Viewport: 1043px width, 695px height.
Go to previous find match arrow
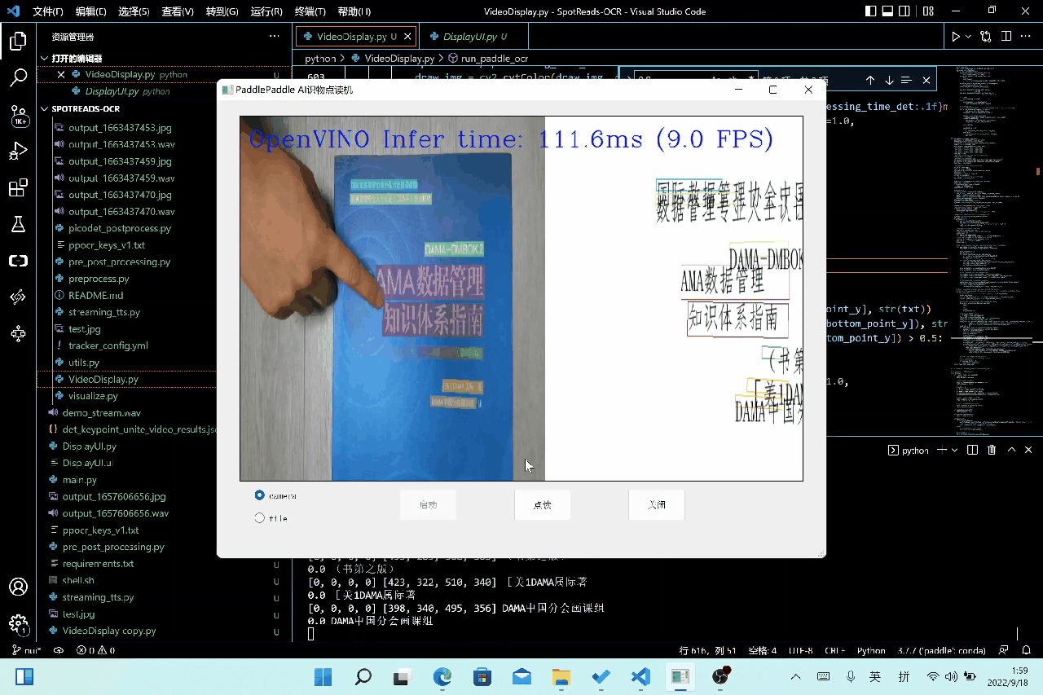870,80
